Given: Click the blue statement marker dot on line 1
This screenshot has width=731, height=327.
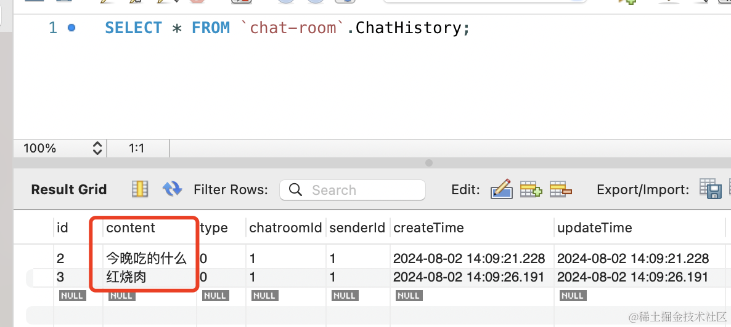Looking at the screenshot, I should tap(71, 28).
